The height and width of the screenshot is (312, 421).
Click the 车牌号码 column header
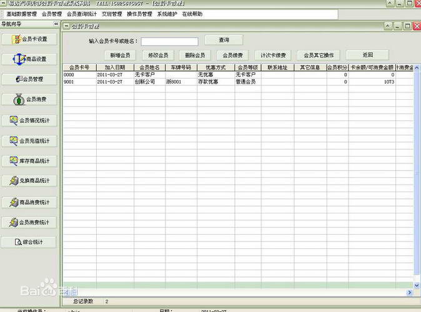tap(181, 67)
